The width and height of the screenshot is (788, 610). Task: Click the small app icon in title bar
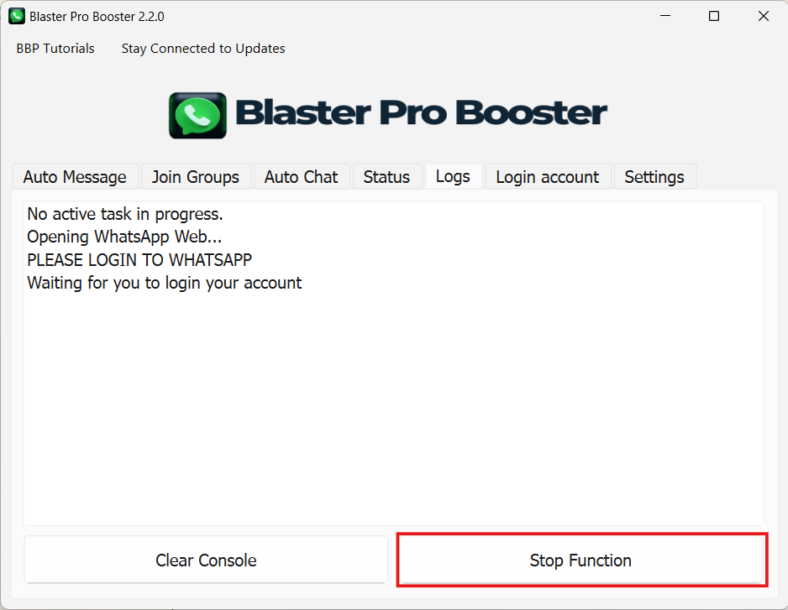(x=17, y=16)
